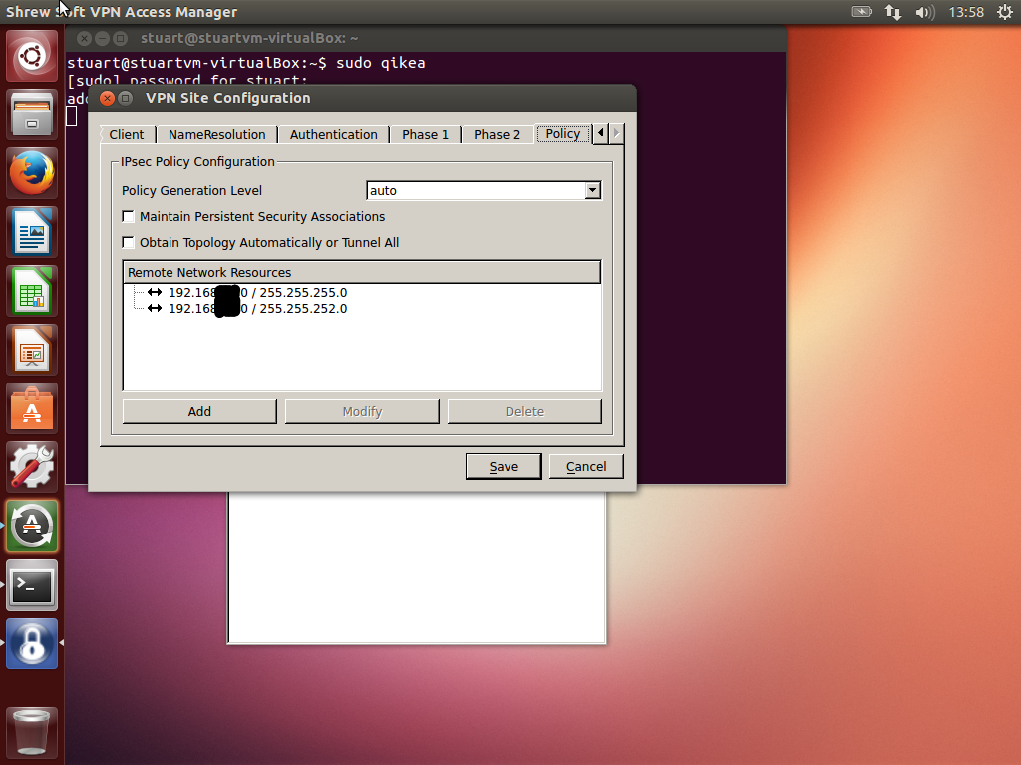The height and width of the screenshot is (765, 1021).
Task: Open the Files manager from the launcher
Action: (x=32, y=115)
